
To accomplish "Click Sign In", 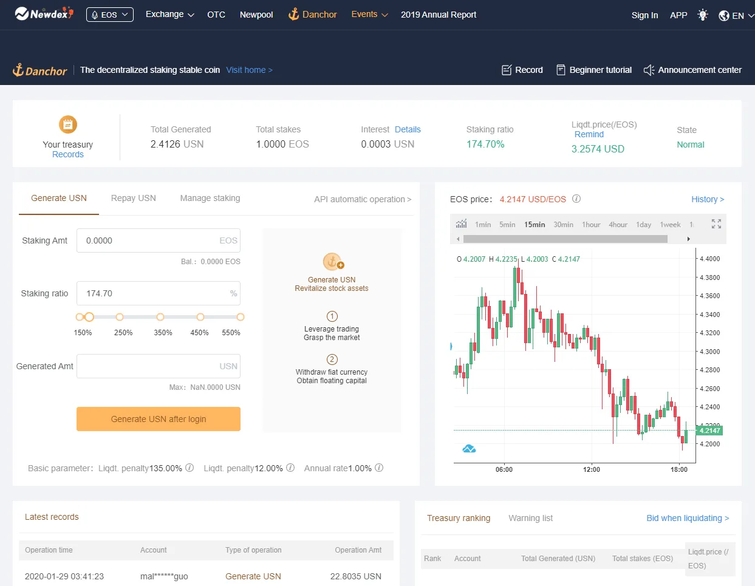I will [644, 15].
